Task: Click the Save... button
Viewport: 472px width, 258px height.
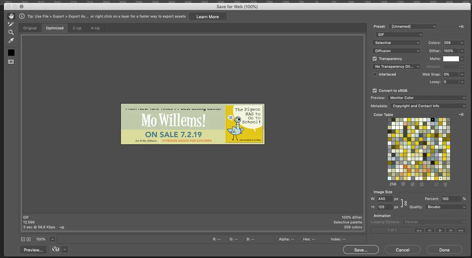Action: pyautogui.click(x=361, y=250)
